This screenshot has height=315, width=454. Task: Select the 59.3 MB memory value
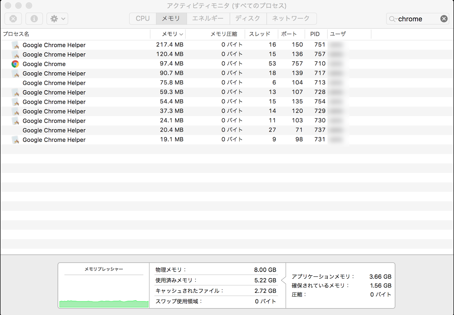pos(171,92)
